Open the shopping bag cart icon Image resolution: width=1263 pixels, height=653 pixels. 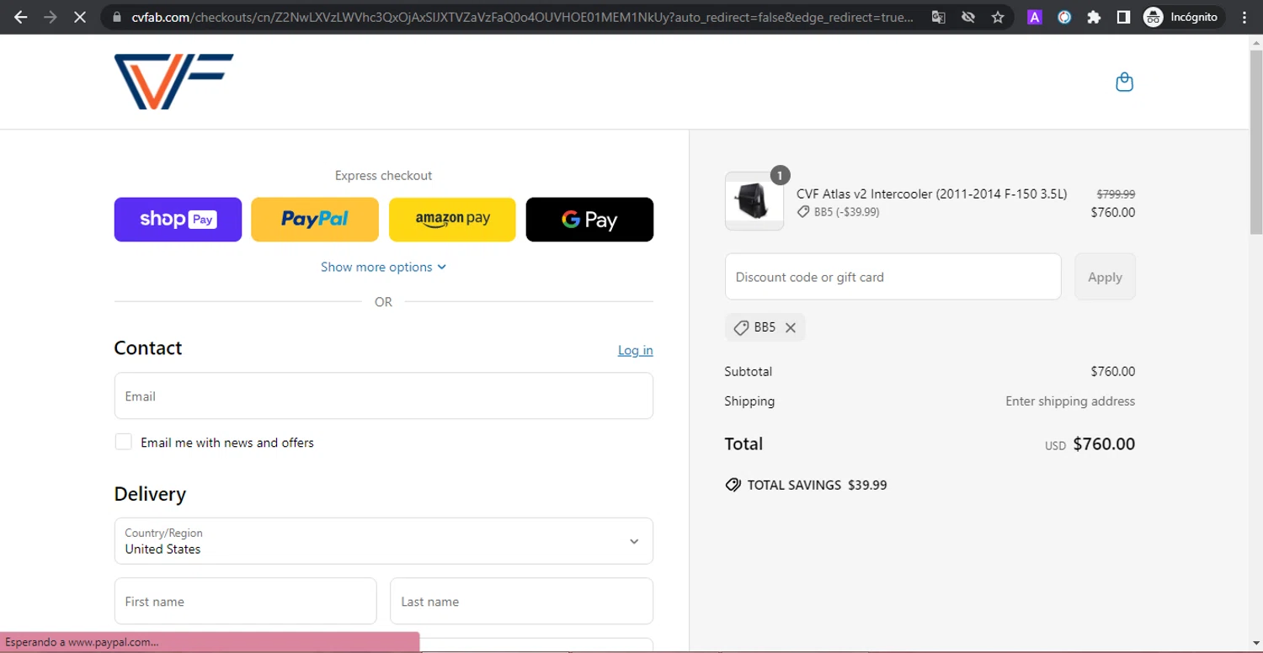(x=1124, y=82)
